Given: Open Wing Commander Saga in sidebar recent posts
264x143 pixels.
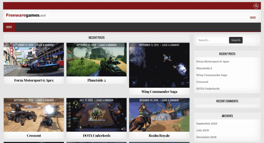Looking at the screenshot, I should point(212,75).
